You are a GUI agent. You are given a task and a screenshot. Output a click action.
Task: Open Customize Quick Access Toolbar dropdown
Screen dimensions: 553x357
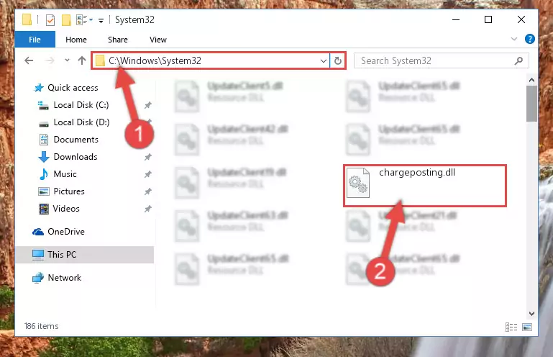(101, 20)
